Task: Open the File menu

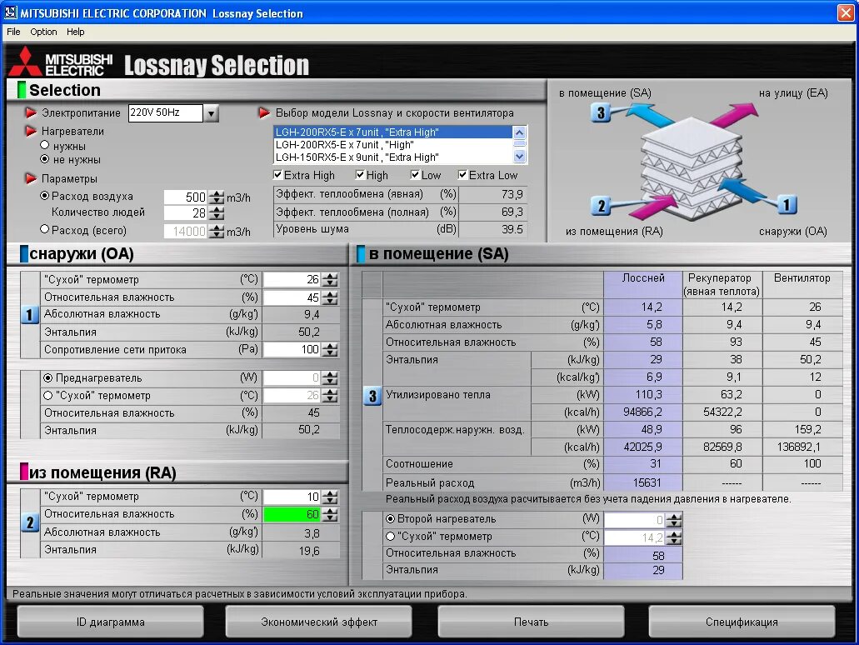Action: click(x=13, y=32)
